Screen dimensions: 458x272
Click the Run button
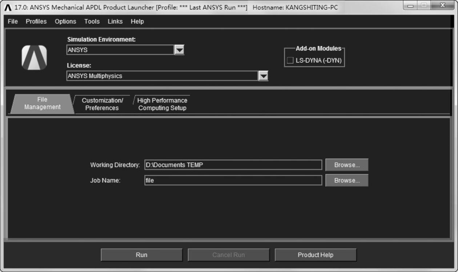click(x=142, y=255)
